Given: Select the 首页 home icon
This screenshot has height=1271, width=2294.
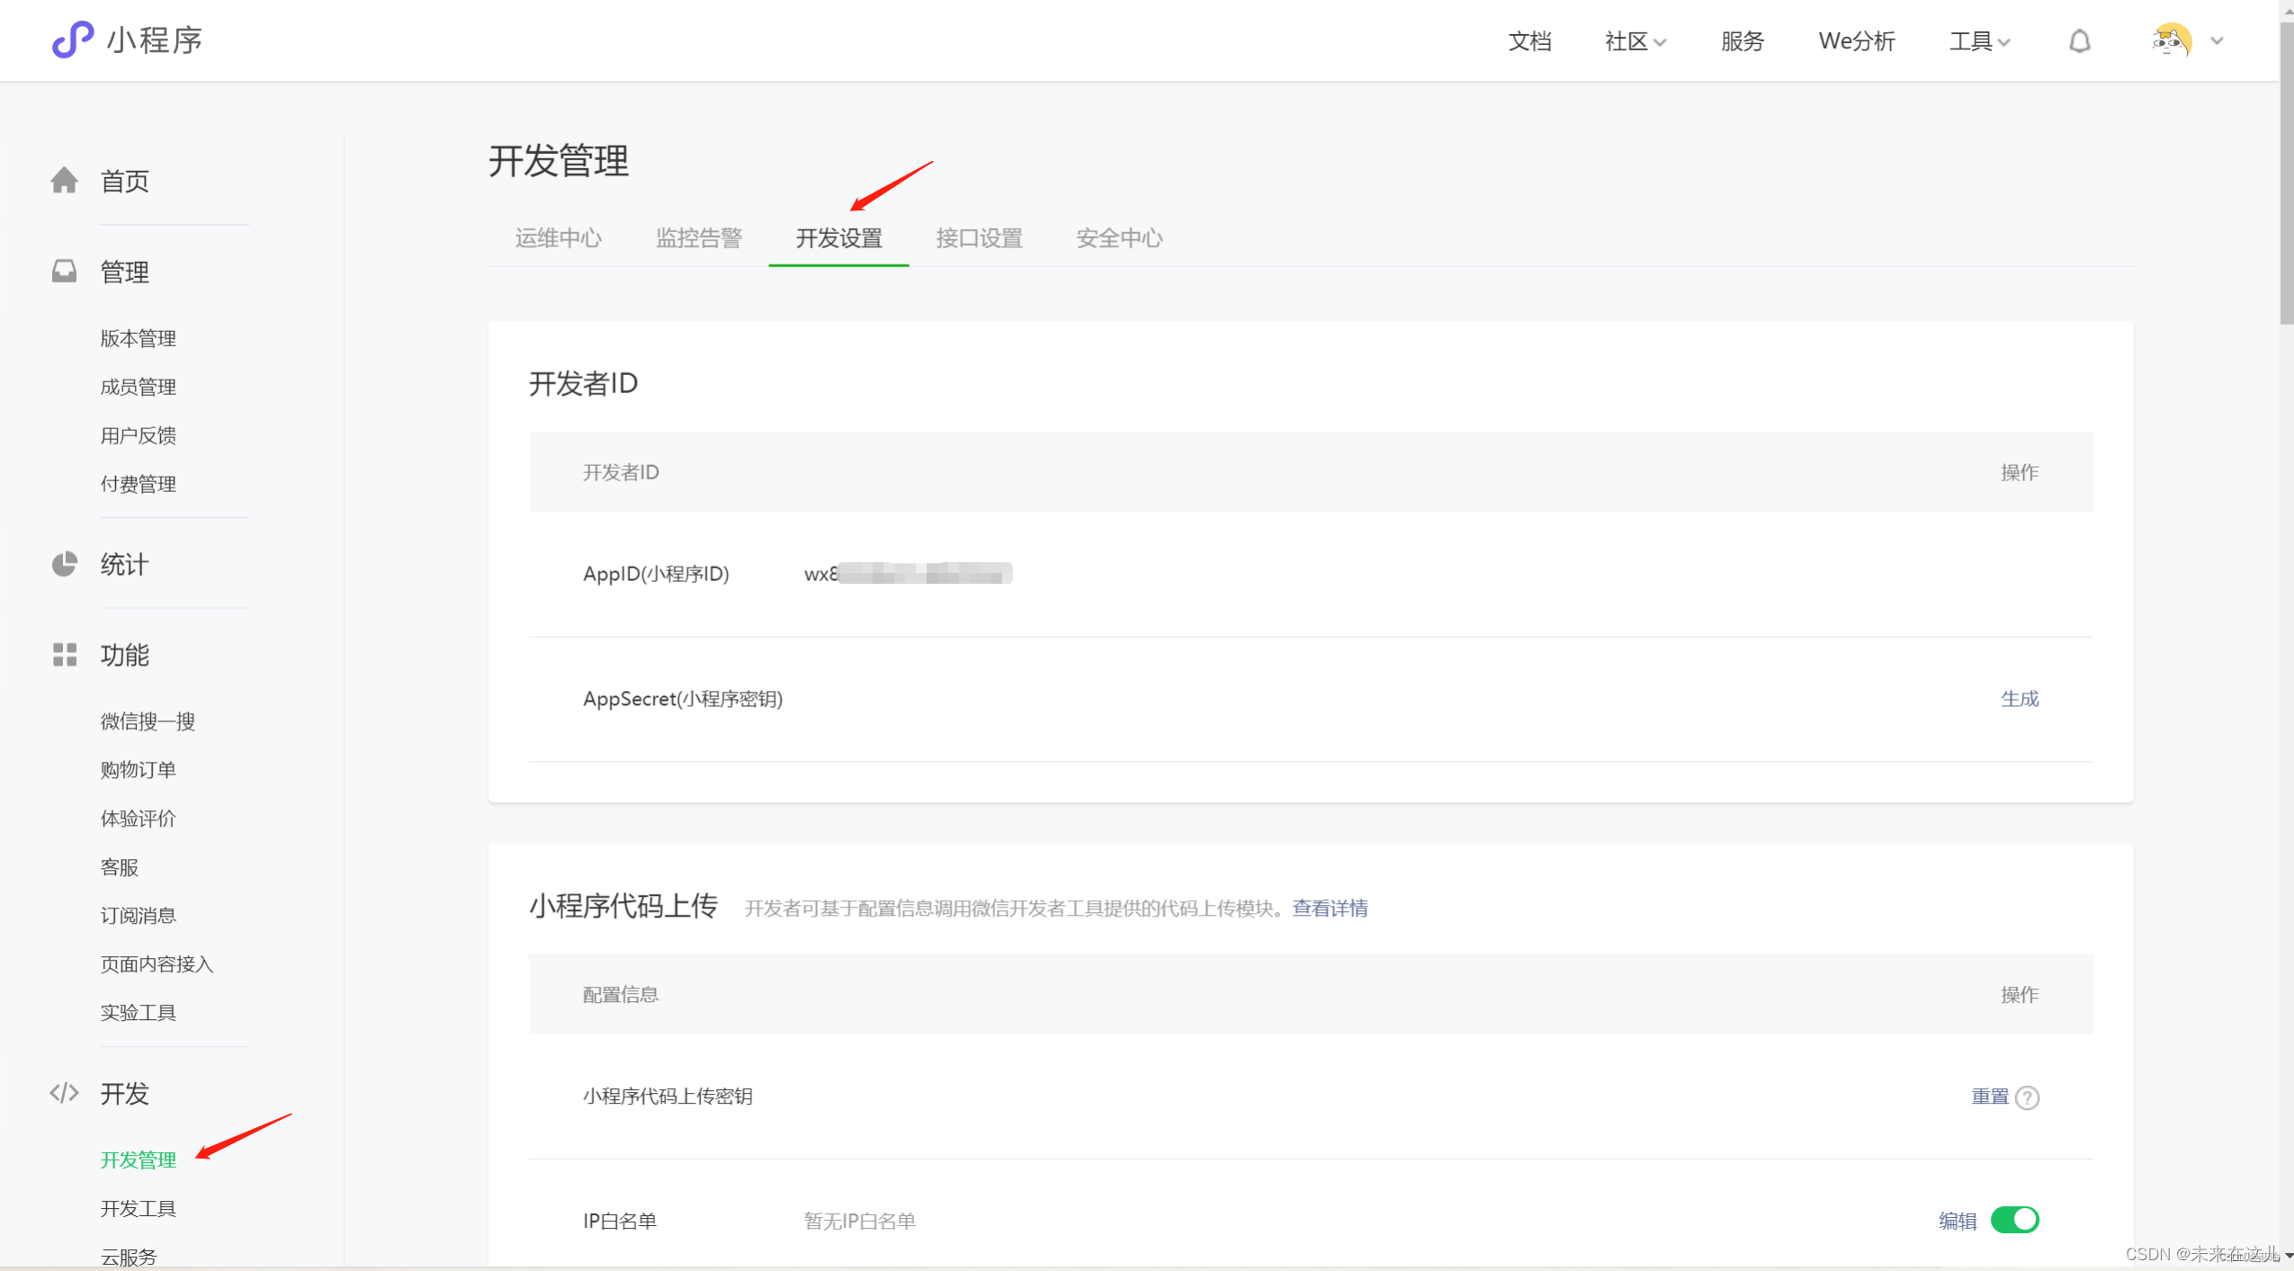Looking at the screenshot, I should [64, 180].
